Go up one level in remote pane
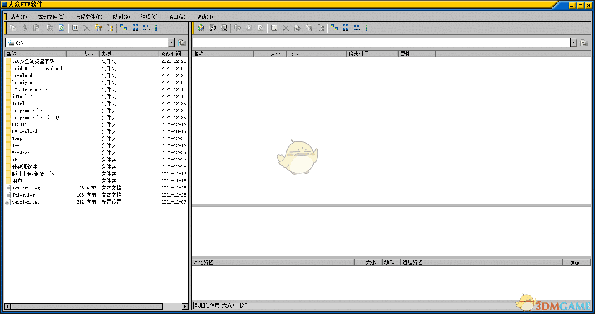 pyautogui.click(x=584, y=43)
